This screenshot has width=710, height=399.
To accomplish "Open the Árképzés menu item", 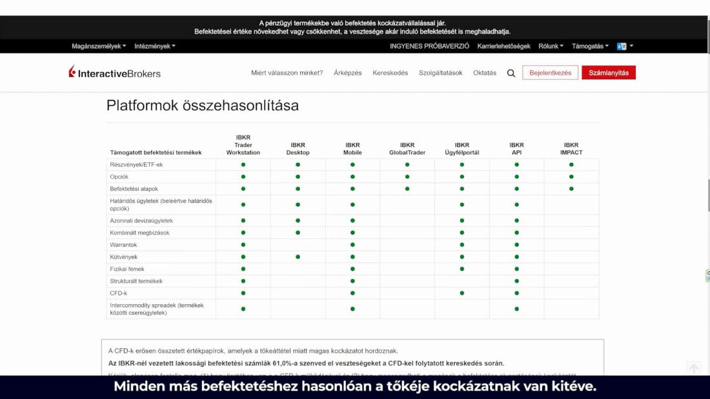I will click(347, 73).
